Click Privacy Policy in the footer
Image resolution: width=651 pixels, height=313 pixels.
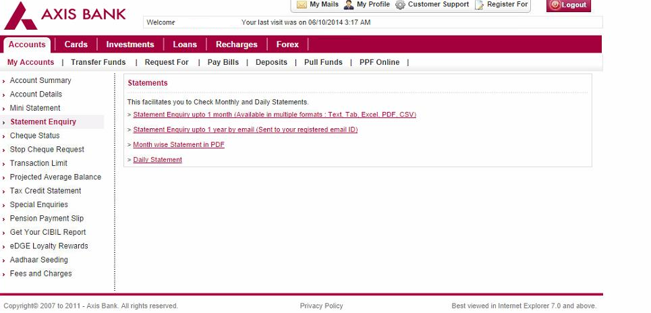coord(321,306)
